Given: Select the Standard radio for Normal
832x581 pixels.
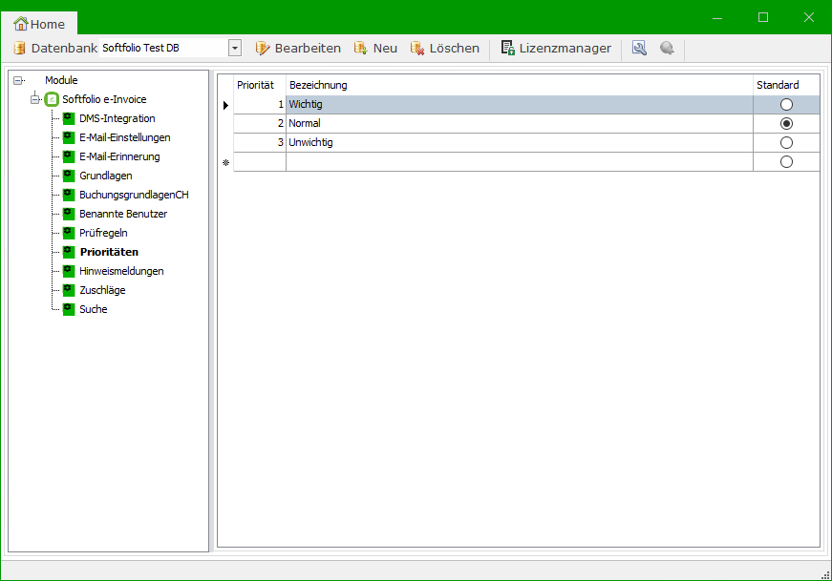Looking at the screenshot, I should pos(786,124).
